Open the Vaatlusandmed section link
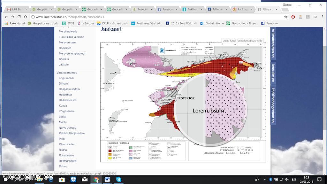Image resolution: width=327 pixels, height=184 pixels. tap(67, 73)
